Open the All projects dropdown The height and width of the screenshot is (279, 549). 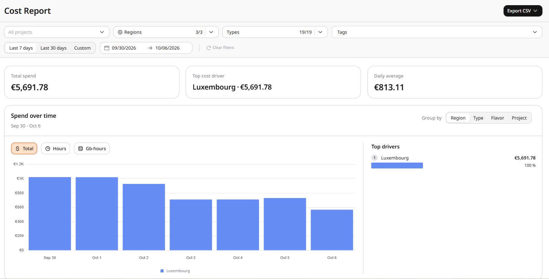(x=57, y=32)
